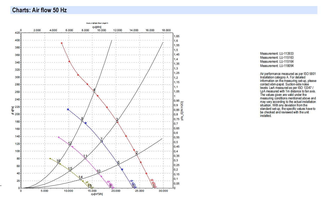Click the '25.000' tick on the m^3/h axis

[x=139, y=191]
